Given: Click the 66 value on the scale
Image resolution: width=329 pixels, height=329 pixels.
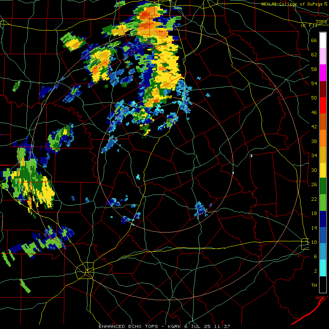Looking at the screenshot, I should 314,40.
